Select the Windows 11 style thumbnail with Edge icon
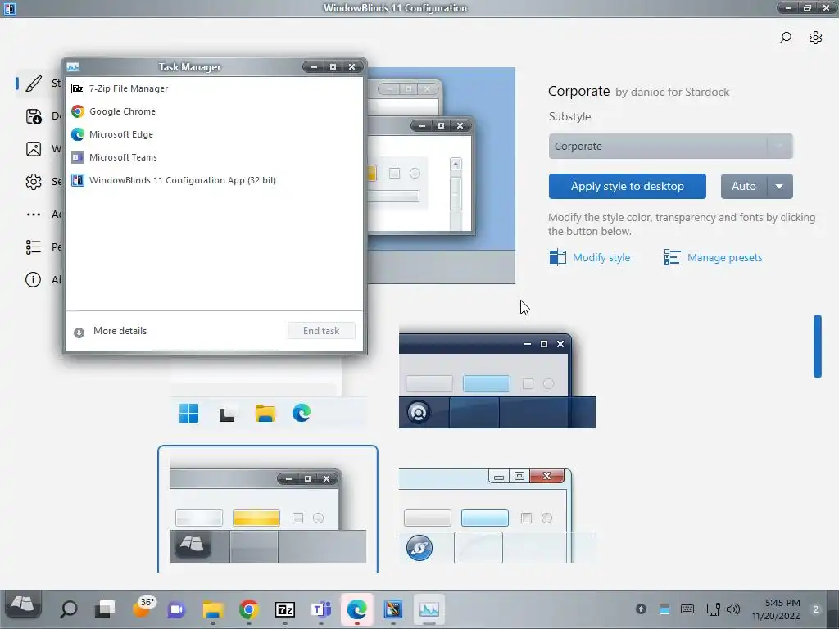The height and width of the screenshot is (629, 839). pos(268,393)
